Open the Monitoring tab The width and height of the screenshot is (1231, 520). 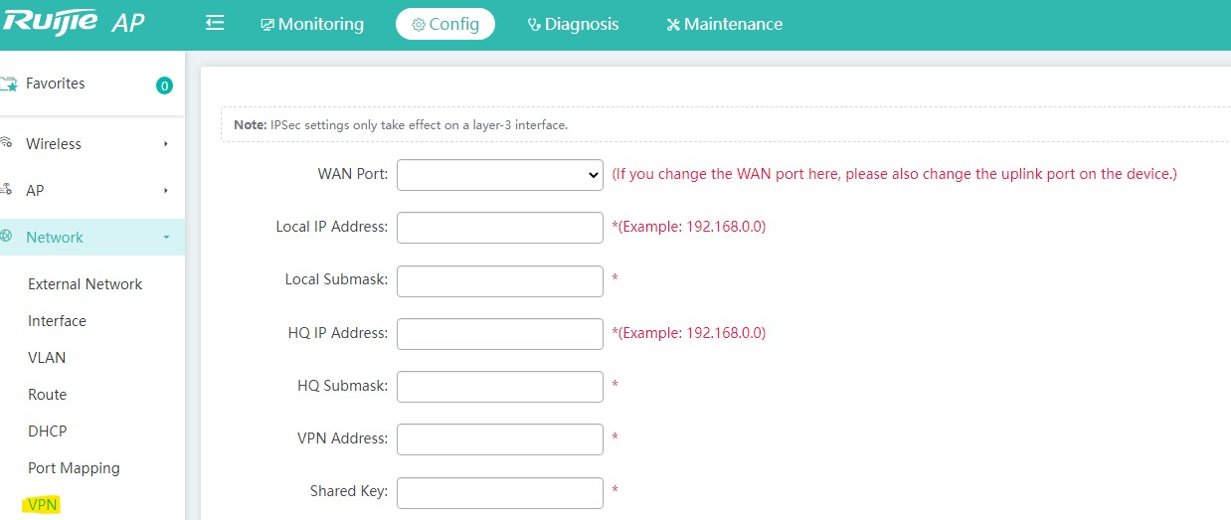[x=312, y=24]
